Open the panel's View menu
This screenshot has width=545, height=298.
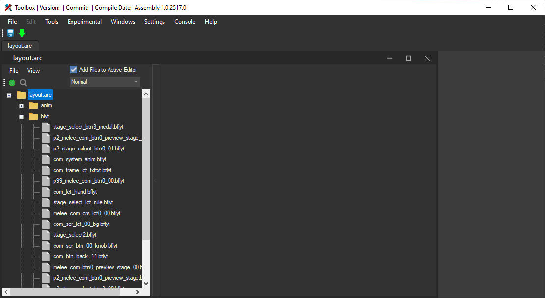(33, 71)
